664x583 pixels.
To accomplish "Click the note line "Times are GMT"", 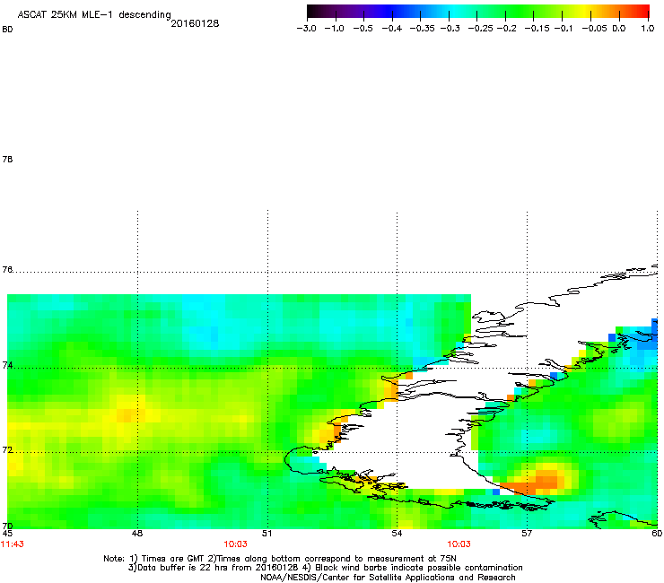I will (280, 559).
